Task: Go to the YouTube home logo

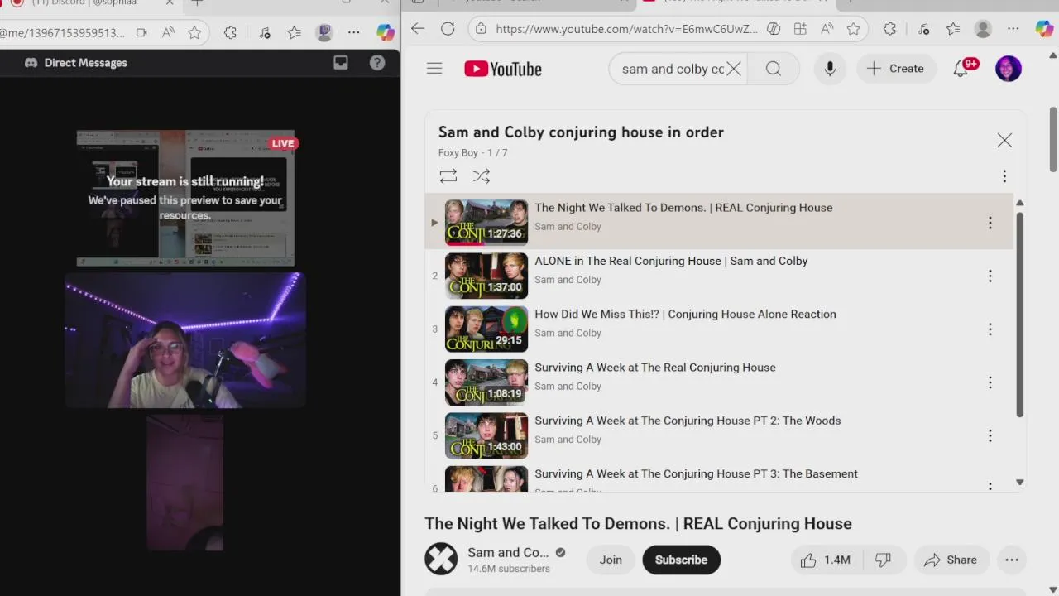Action: click(x=503, y=69)
